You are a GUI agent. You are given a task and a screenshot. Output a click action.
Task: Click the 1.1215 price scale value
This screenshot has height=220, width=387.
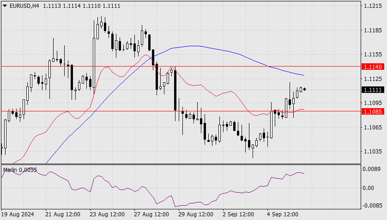coord(373,6)
